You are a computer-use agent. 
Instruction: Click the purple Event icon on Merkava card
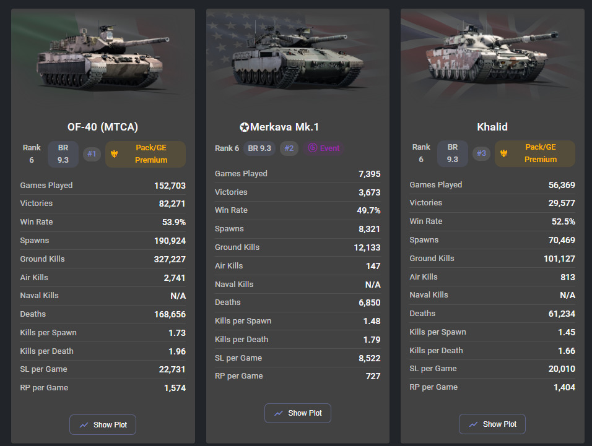tap(313, 148)
